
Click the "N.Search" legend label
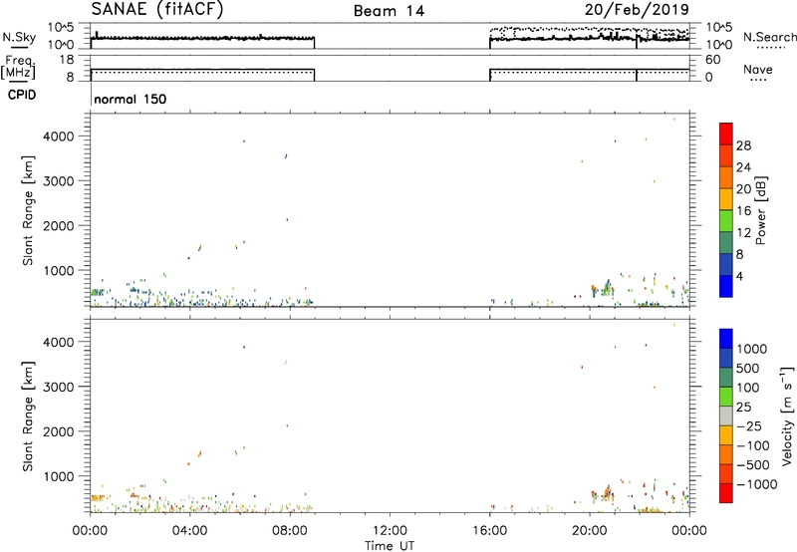click(x=769, y=37)
